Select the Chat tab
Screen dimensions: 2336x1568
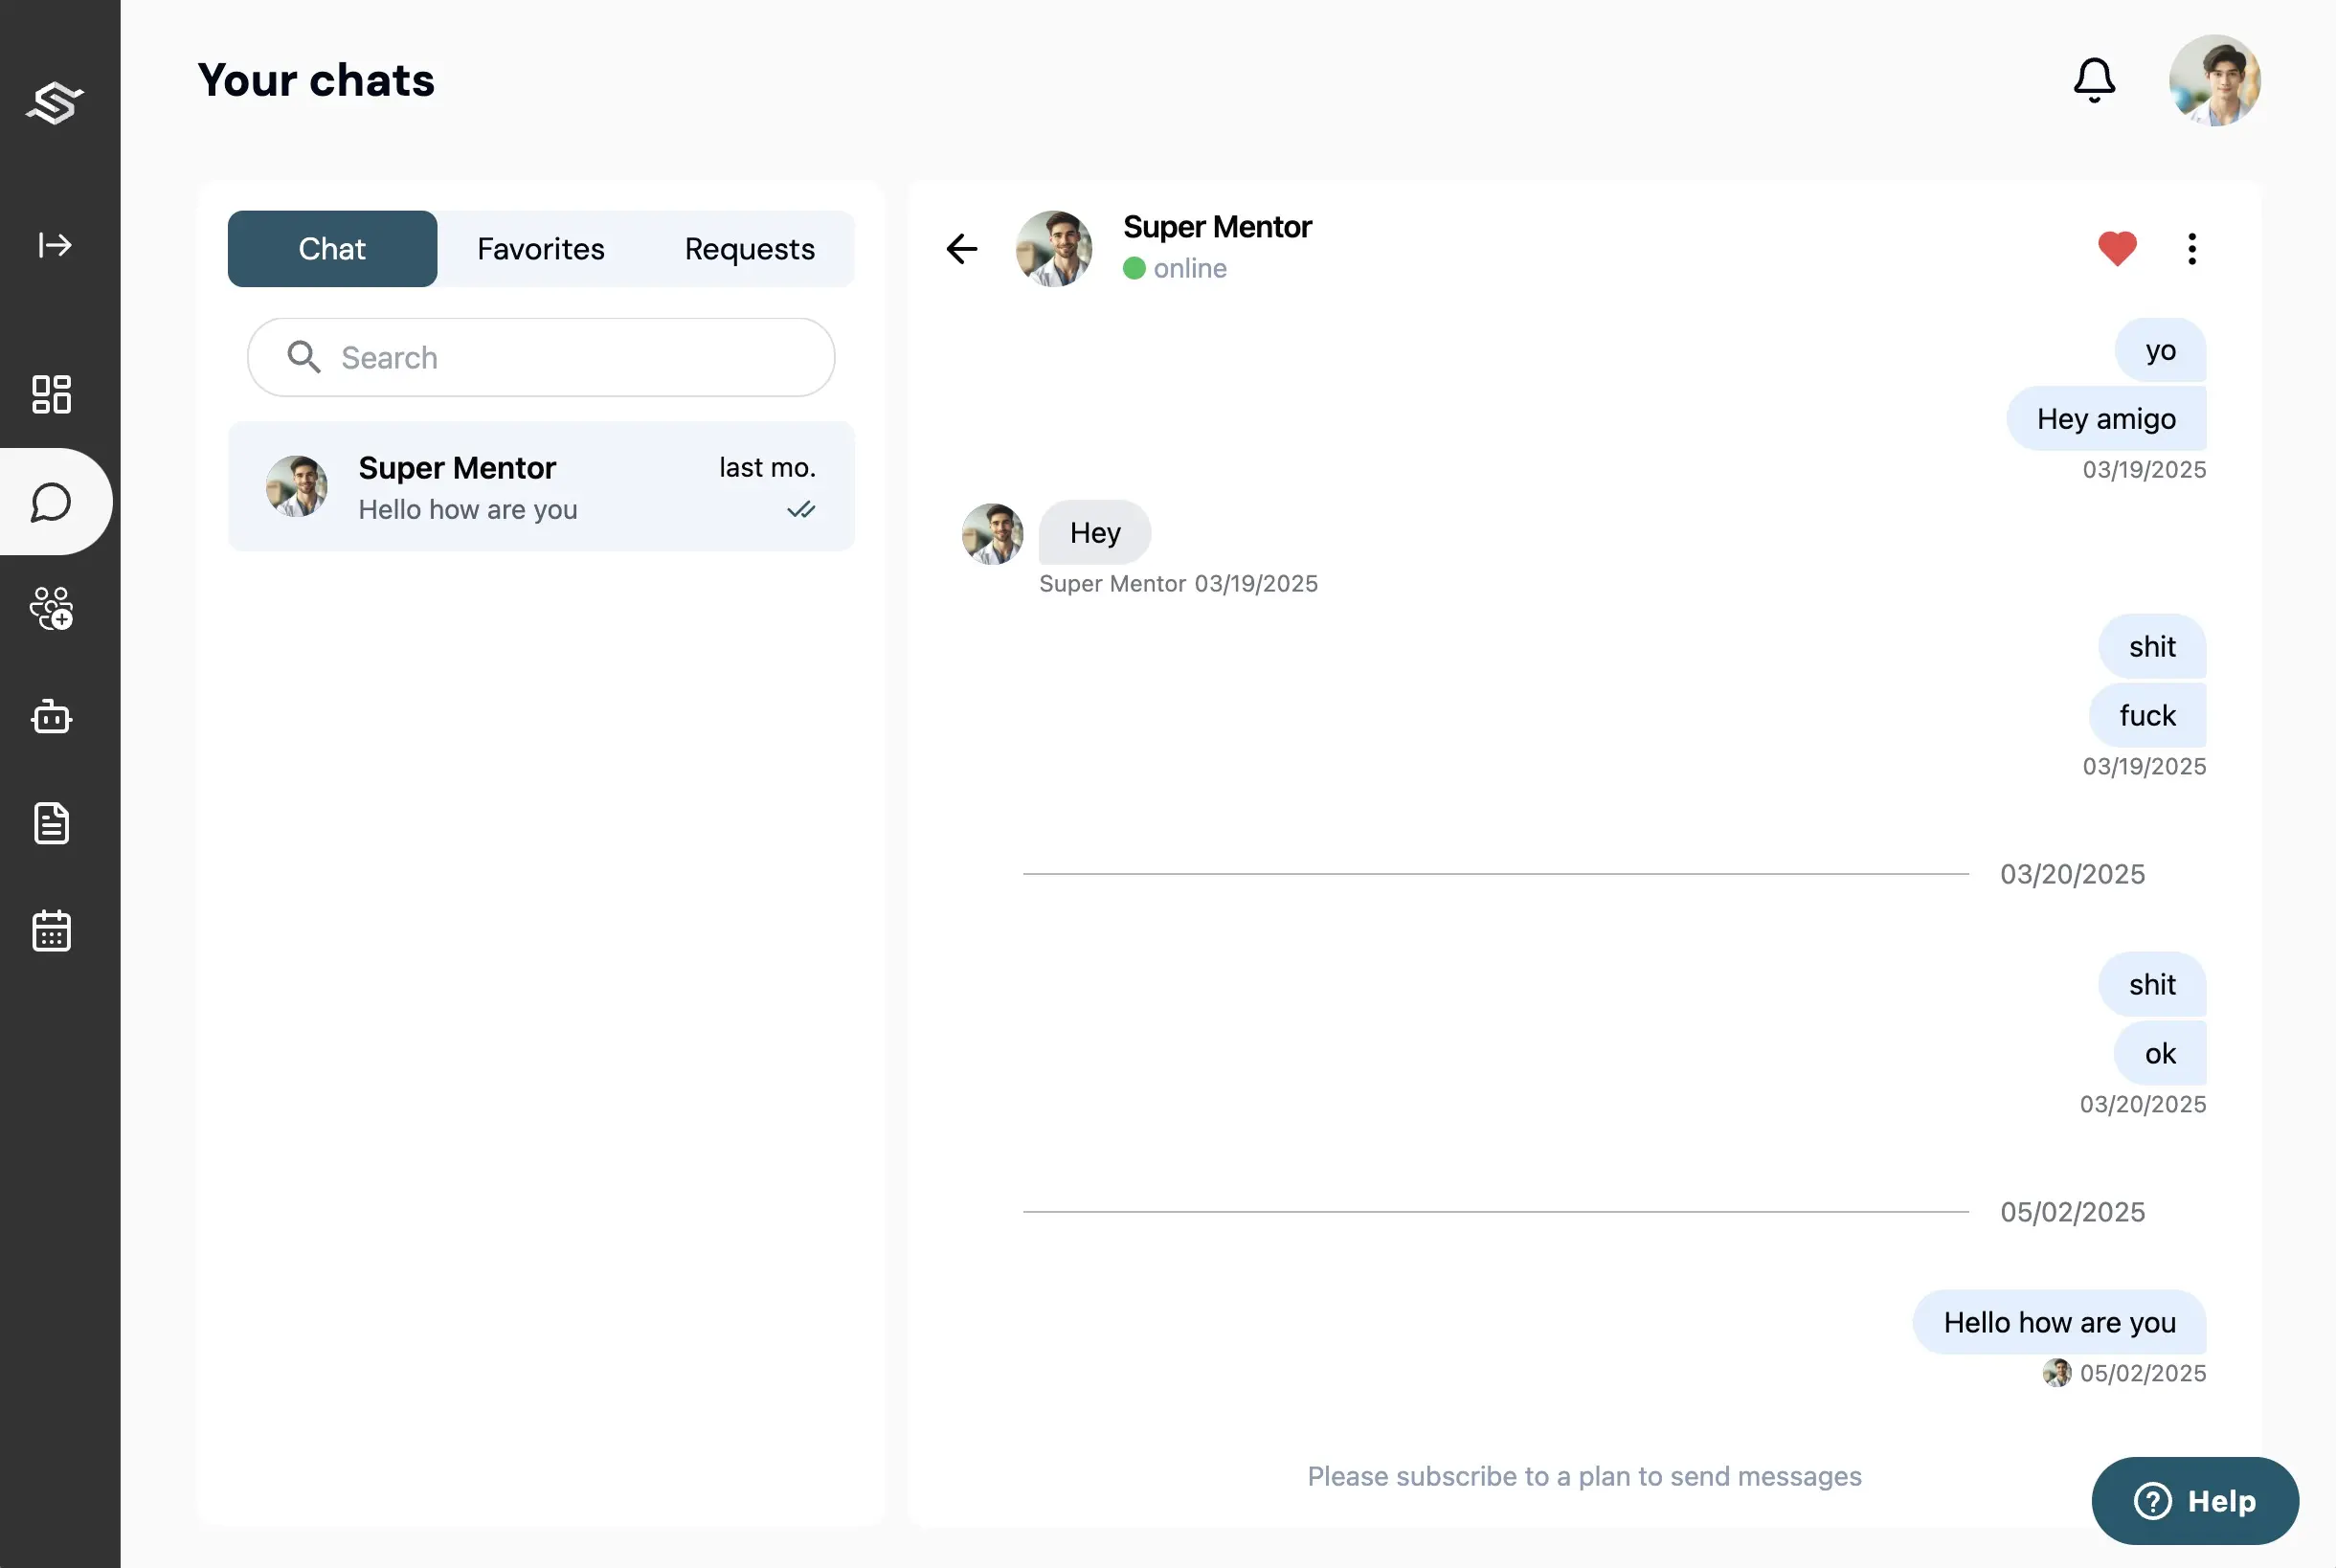click(332, 249)
